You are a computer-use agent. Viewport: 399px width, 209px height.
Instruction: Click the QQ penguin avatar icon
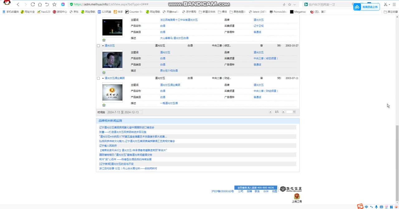[7, 3]
